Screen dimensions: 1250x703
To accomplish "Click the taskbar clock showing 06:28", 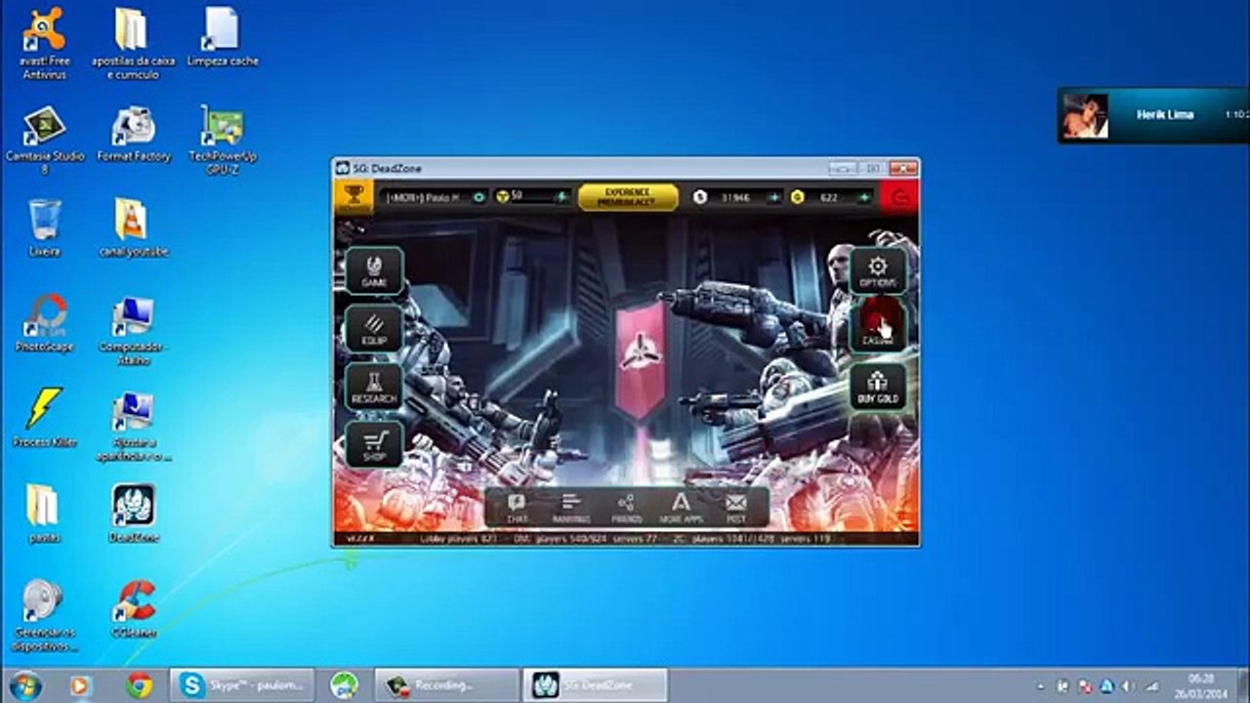I will pyautogui.click(x=1203, y=685).
